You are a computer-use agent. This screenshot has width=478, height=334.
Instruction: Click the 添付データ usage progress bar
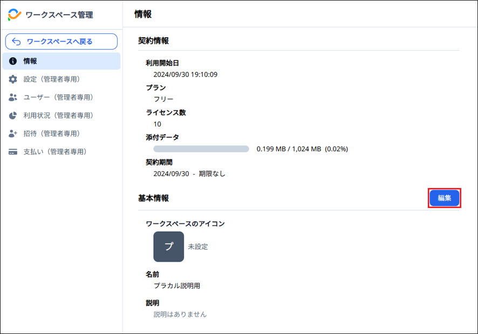pos(201,149)
